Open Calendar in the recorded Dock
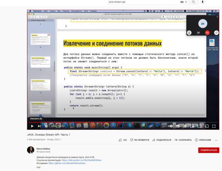The width and height of the screenshot is (222, 171). point(79,125)
